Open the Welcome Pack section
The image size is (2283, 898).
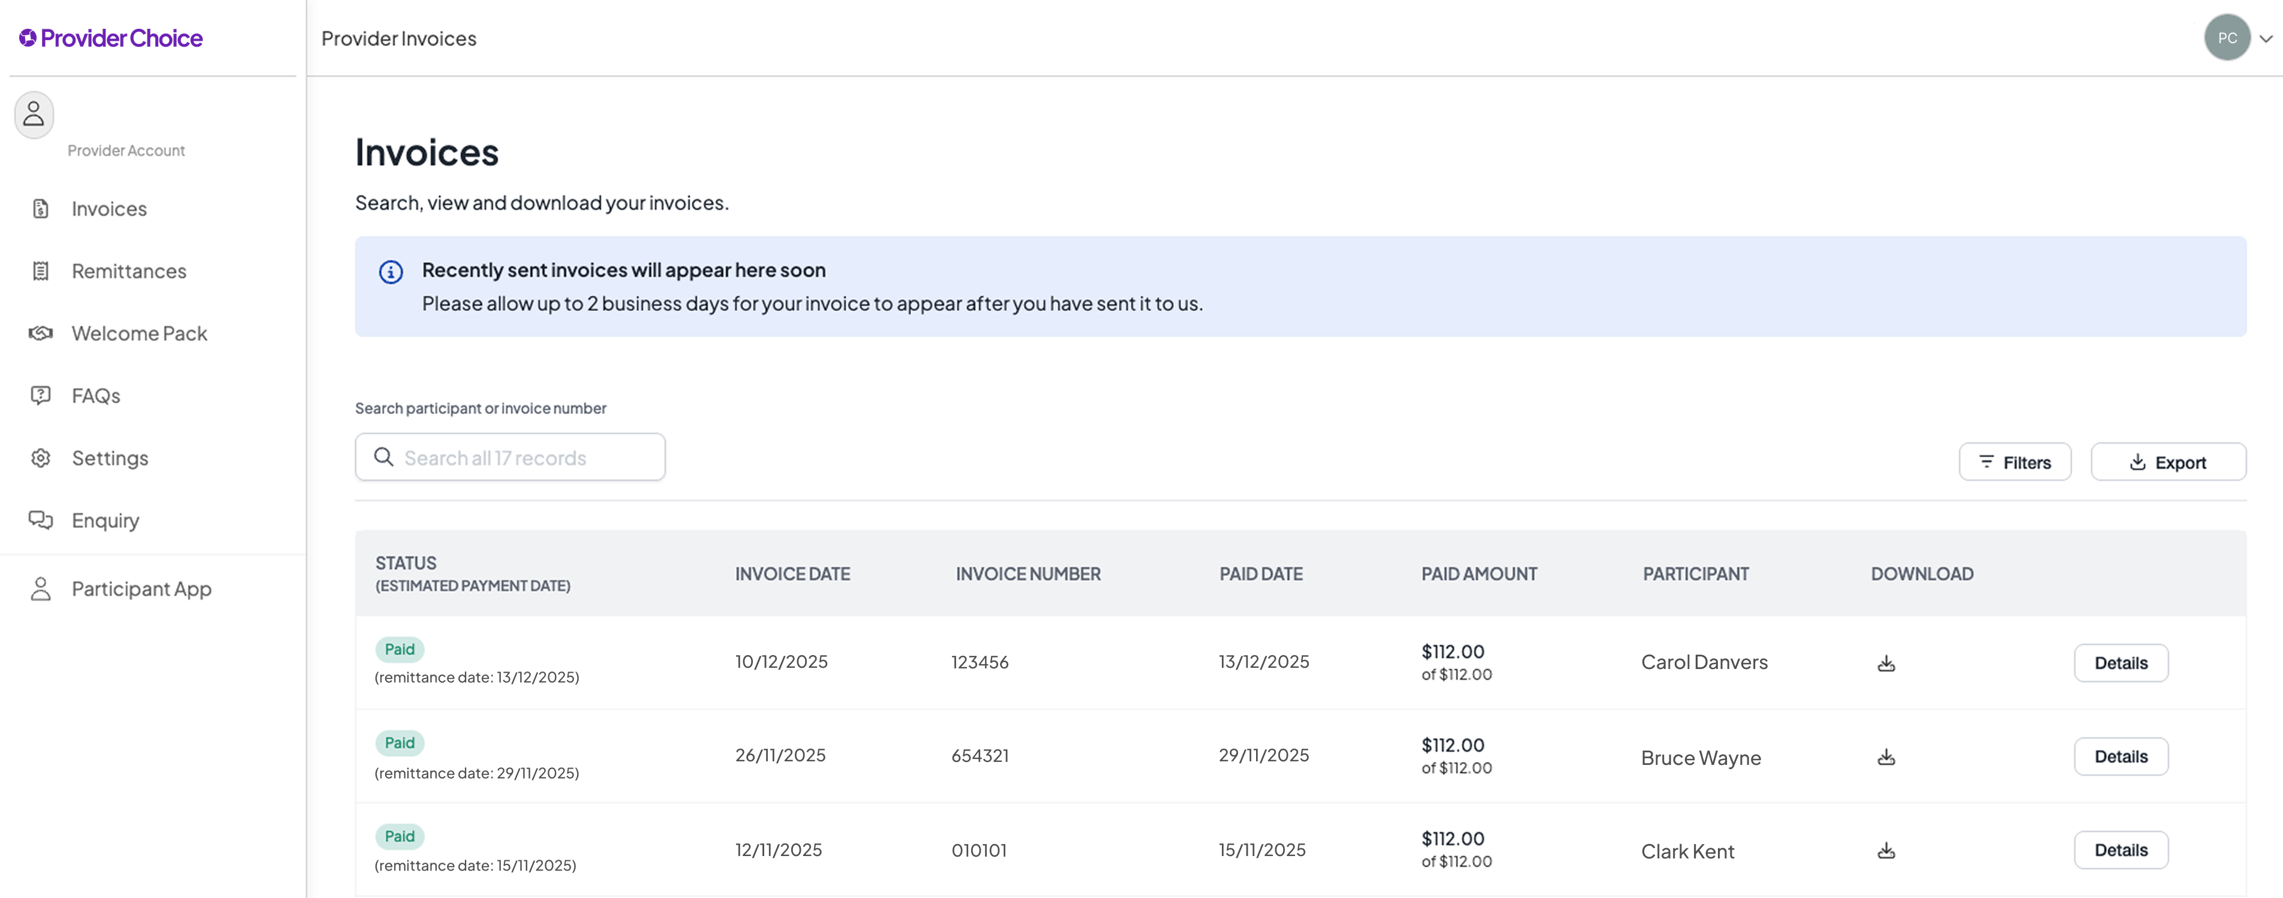139,334
